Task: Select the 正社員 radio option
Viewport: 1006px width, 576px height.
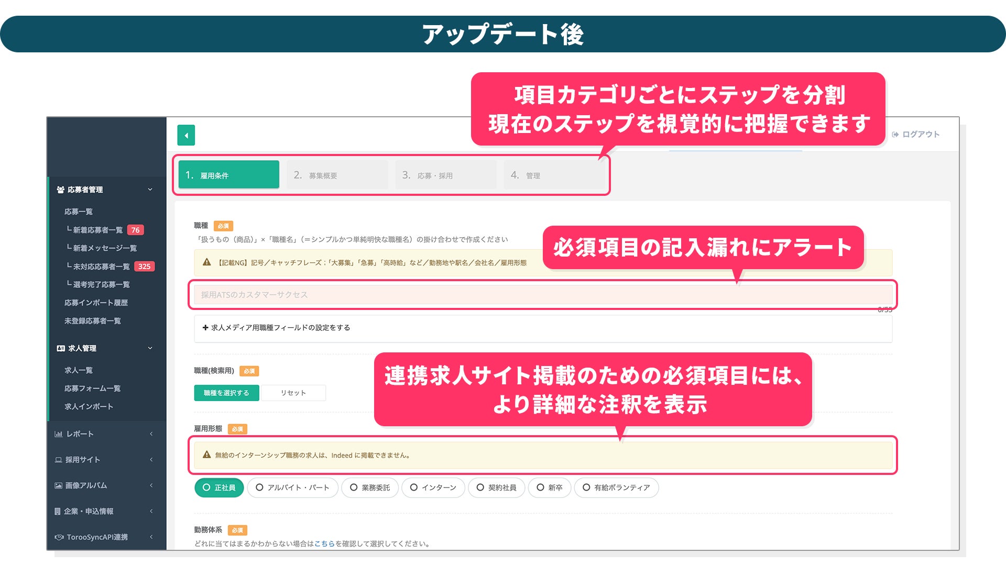Action: pos(219,488)
